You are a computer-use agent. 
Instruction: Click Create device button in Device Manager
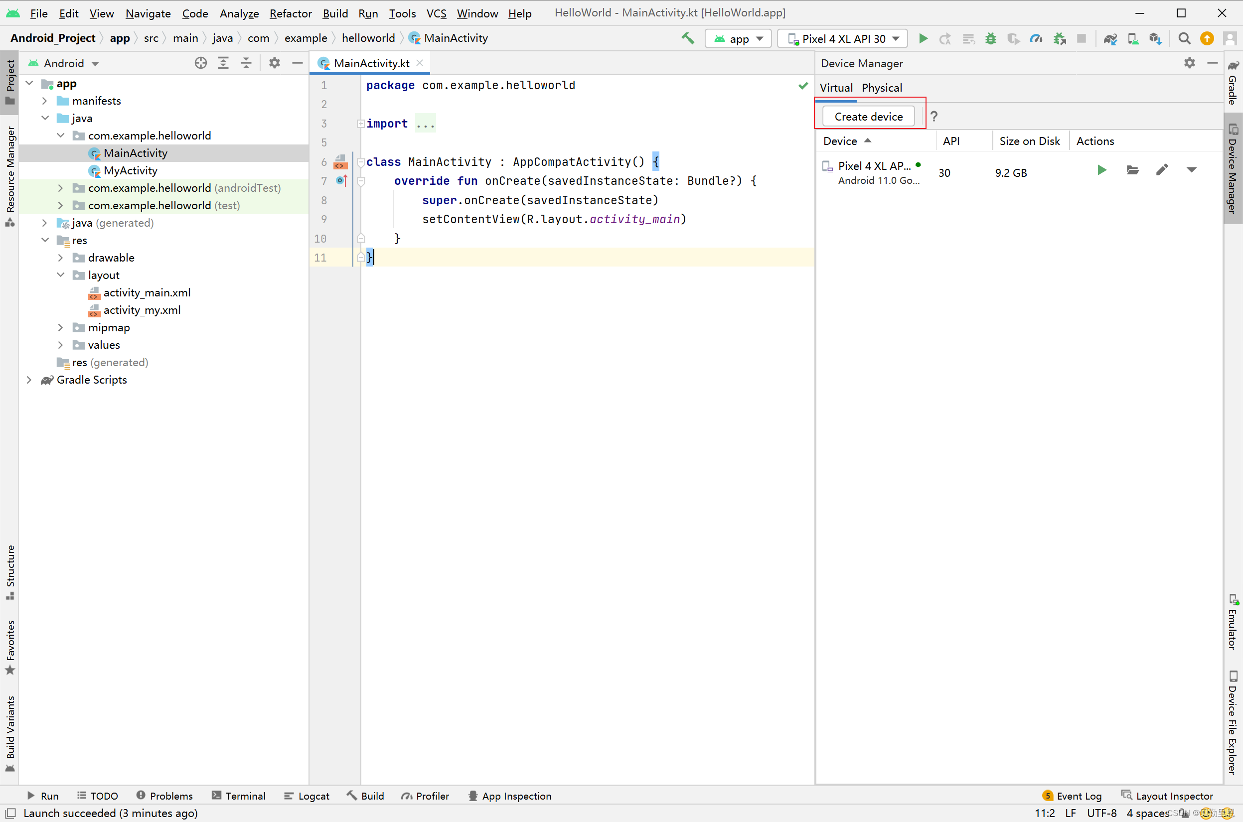coord(869,117)
